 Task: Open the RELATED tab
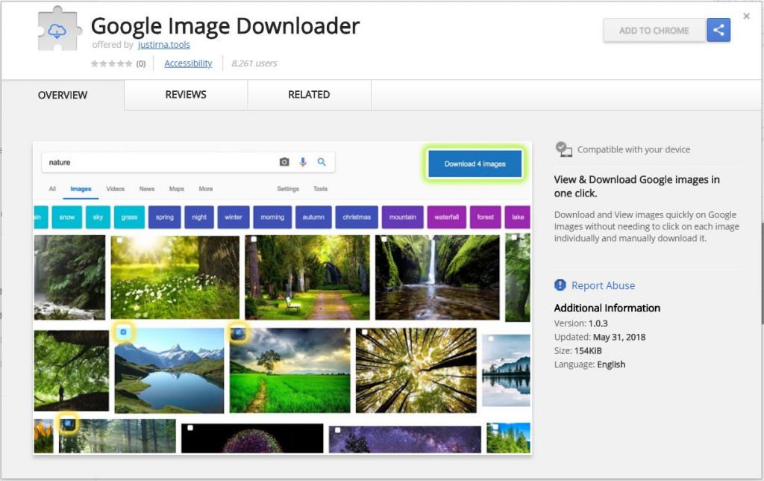click(310, 95)
